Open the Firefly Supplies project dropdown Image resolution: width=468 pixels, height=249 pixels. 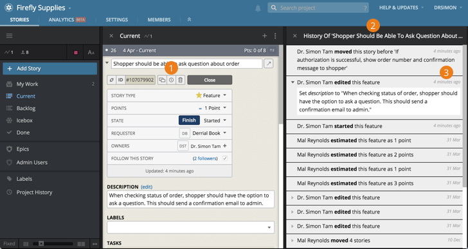coord(70,8)
